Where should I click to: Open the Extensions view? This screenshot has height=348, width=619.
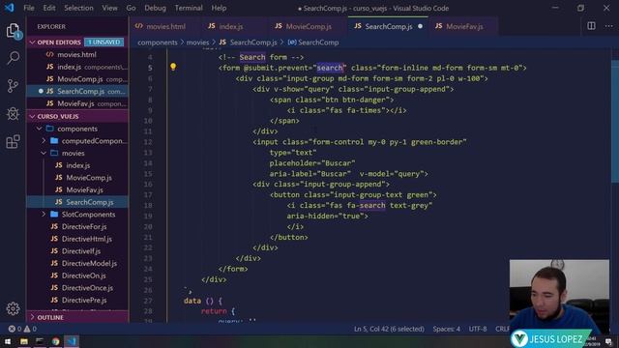click(13, 141)
